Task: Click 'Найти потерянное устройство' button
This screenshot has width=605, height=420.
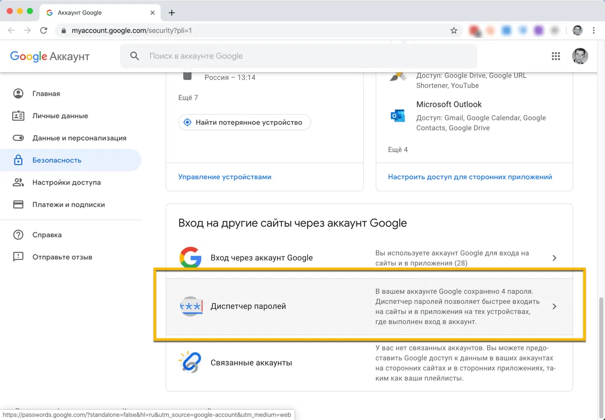Action: click(244, 122)
